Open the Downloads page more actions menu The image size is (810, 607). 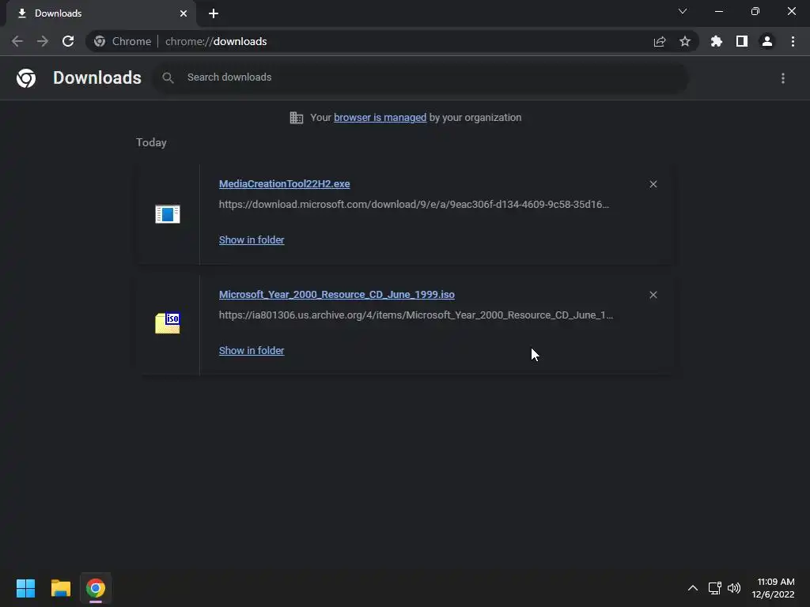(783, 78)
